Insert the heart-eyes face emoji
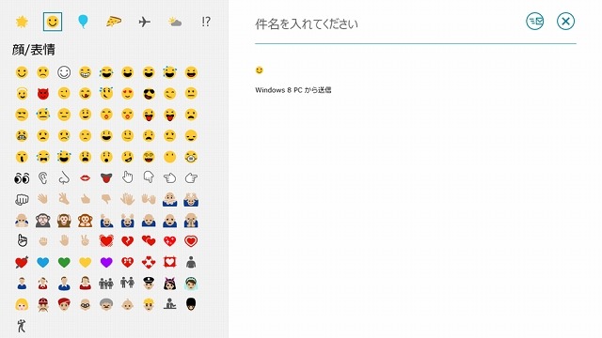The image size is (602, 338). click(128, 94)
